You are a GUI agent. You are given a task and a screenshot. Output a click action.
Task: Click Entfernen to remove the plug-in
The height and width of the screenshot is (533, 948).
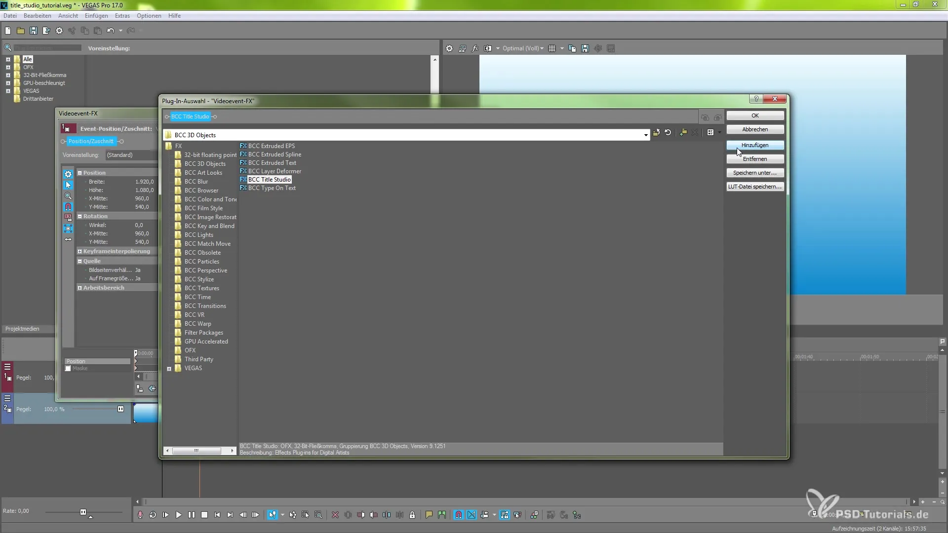(x=755, y=159)
